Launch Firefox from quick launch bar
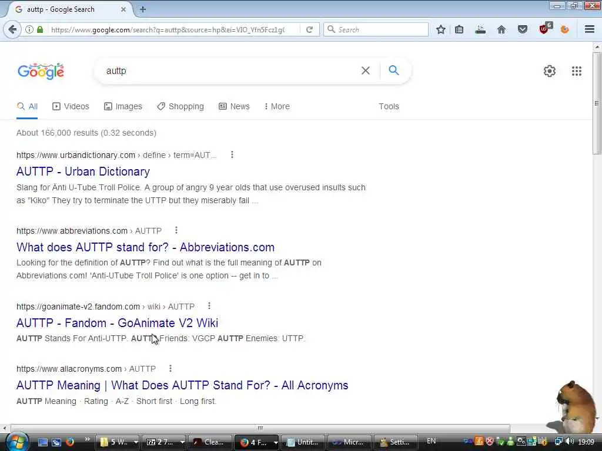Viewport: 602px width, 451px height. 70,442
